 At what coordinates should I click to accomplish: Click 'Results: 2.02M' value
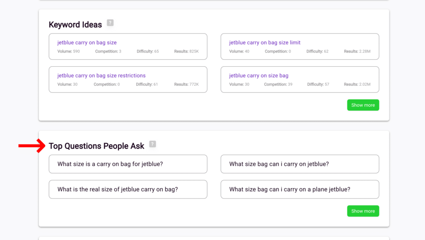(357, 85)
